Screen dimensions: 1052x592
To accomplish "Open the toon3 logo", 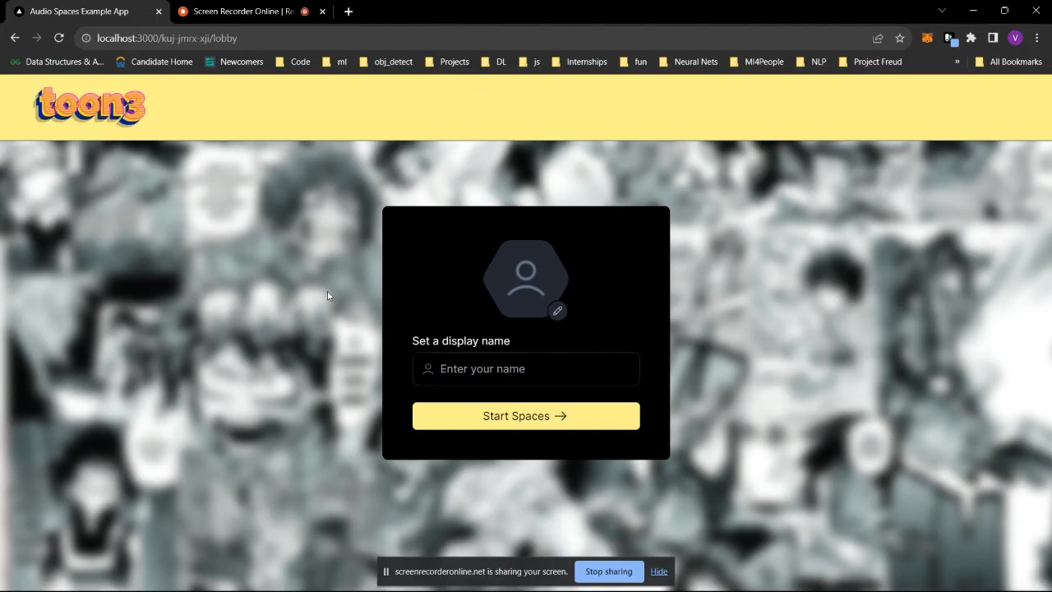I will pos(90,106).
